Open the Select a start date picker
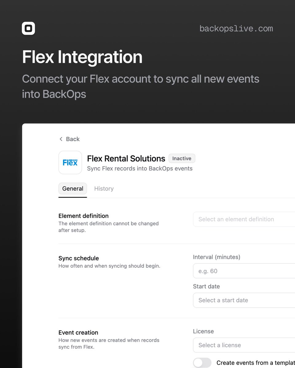 pos(244,300)
